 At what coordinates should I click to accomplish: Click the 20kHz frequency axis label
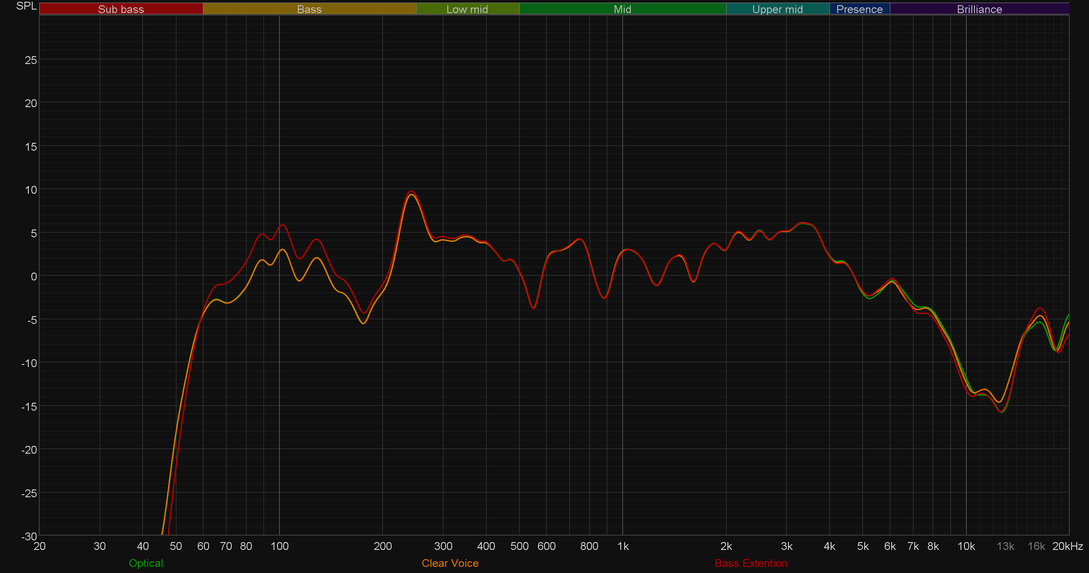point(1067,546)
